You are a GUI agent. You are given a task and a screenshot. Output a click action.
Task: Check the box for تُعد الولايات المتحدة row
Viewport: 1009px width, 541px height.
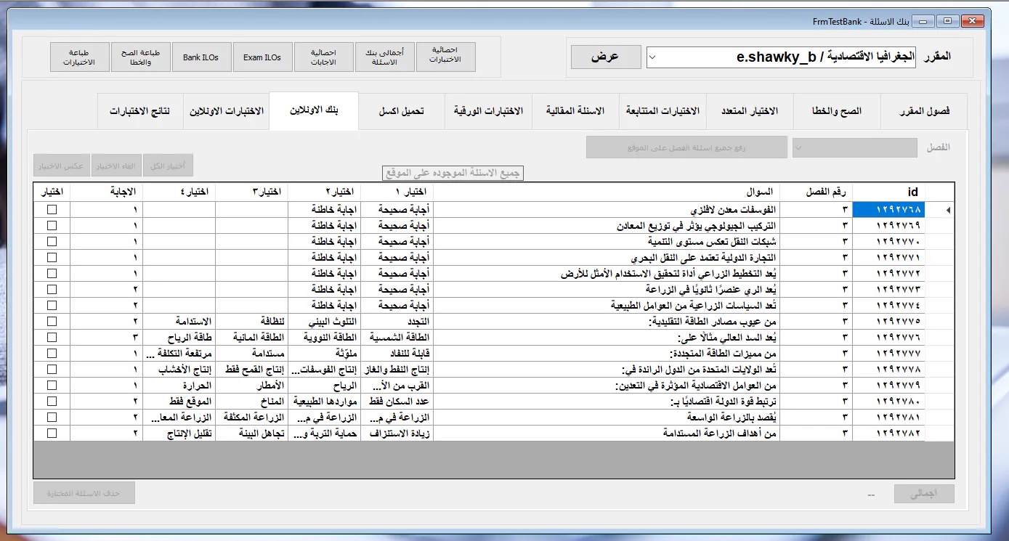[x=52, y=369]
